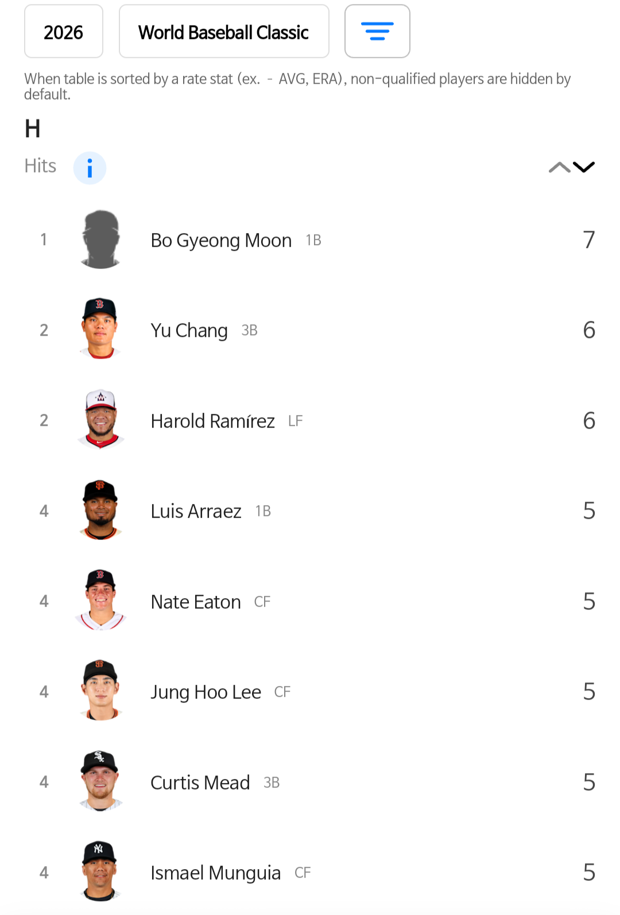
Task: Click the Hits info icon
Action: tap(90, 168)
